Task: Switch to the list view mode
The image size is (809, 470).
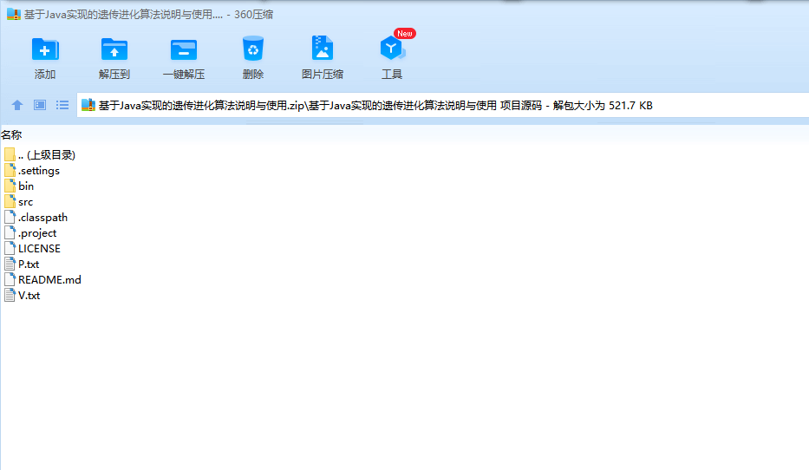Action: (62, 105)
